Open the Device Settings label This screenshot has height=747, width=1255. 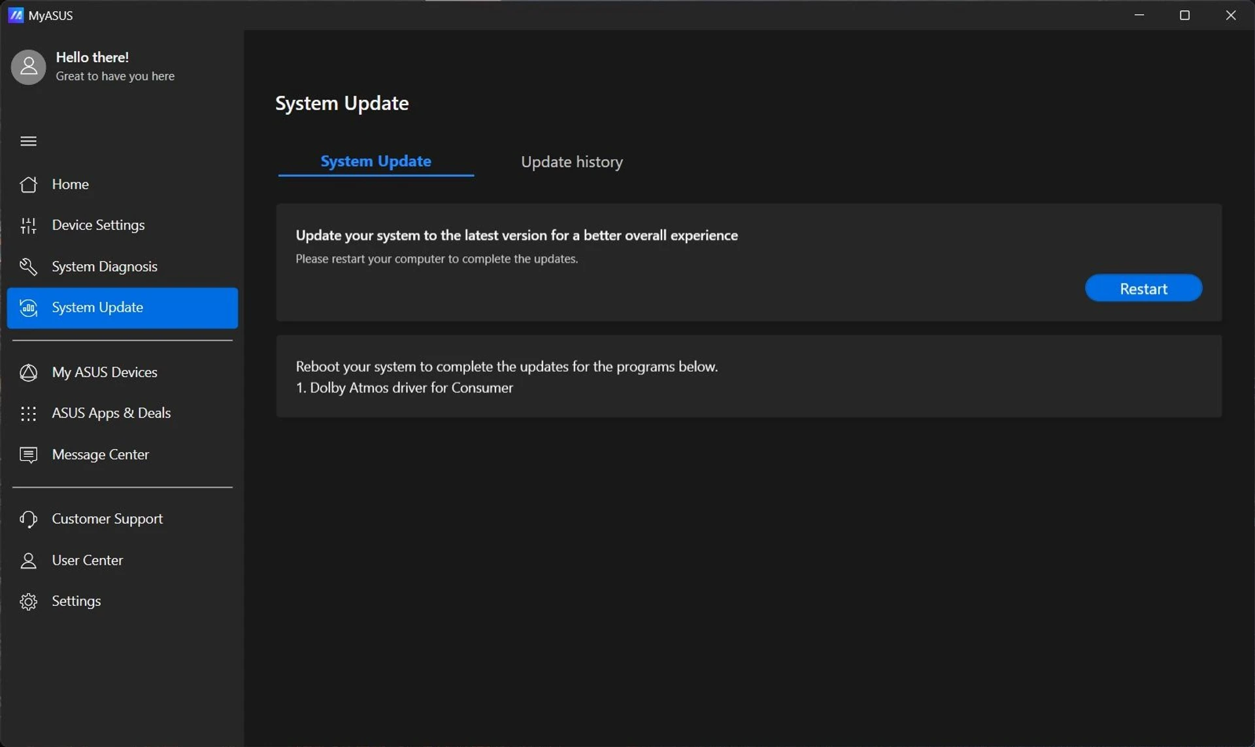point(98,225)
